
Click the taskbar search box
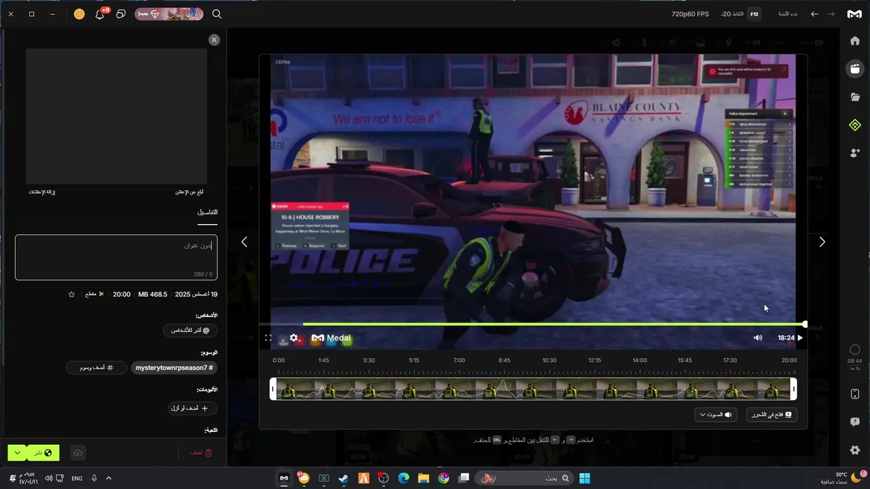tap(523, 478)
